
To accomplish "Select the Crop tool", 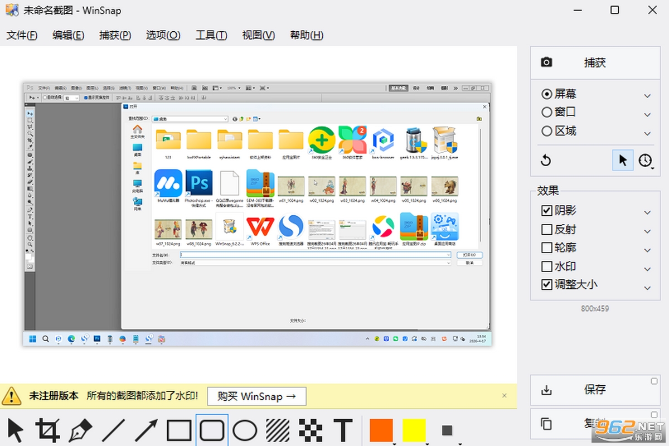I will tap(48, 430).
